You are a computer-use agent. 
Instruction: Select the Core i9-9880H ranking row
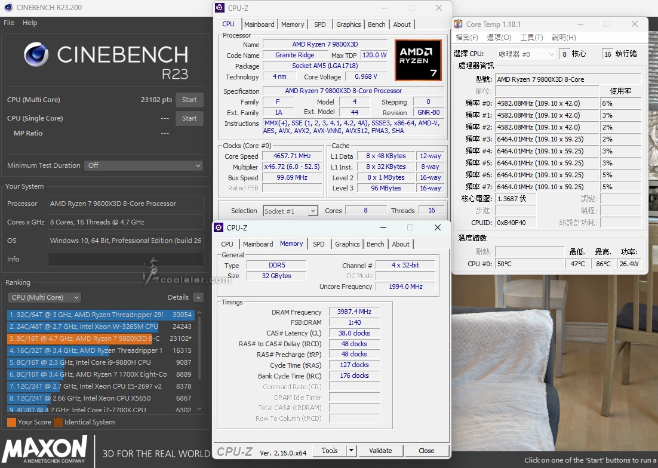pos(100,362)
